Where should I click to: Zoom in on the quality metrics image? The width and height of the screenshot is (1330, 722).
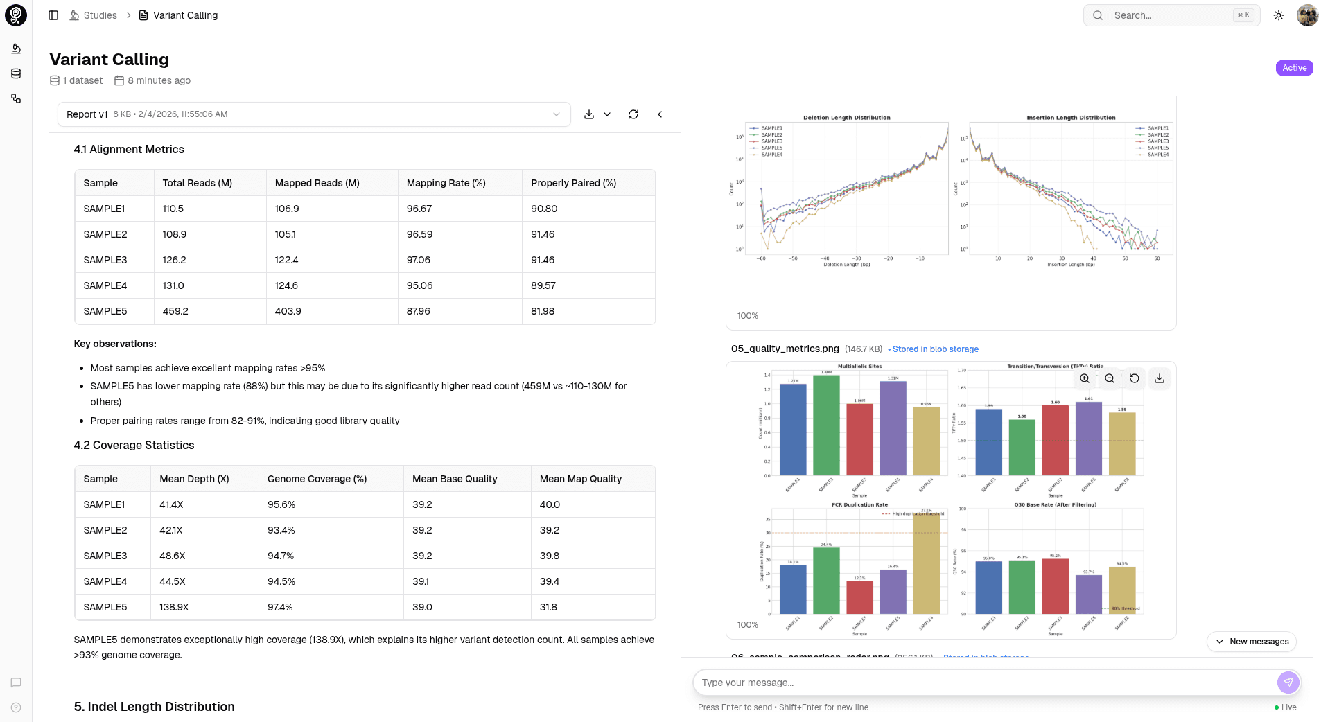(1085, 378)
